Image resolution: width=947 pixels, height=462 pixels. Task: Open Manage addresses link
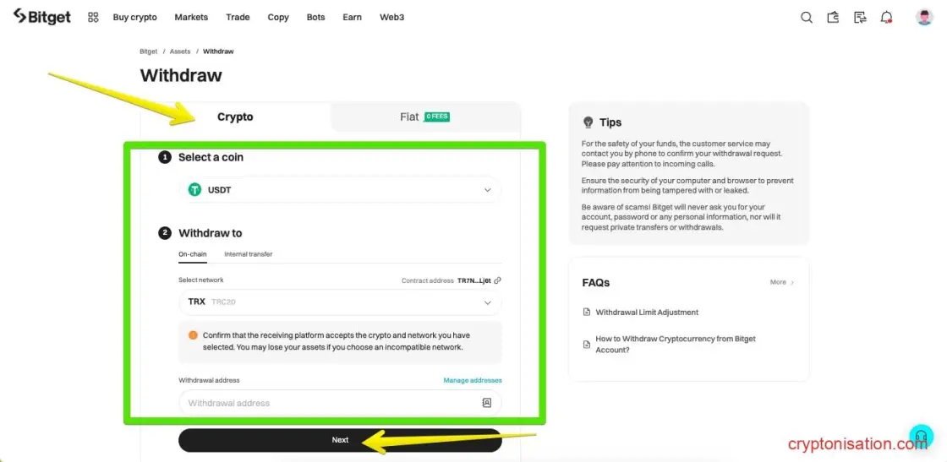tap(473, 381)
